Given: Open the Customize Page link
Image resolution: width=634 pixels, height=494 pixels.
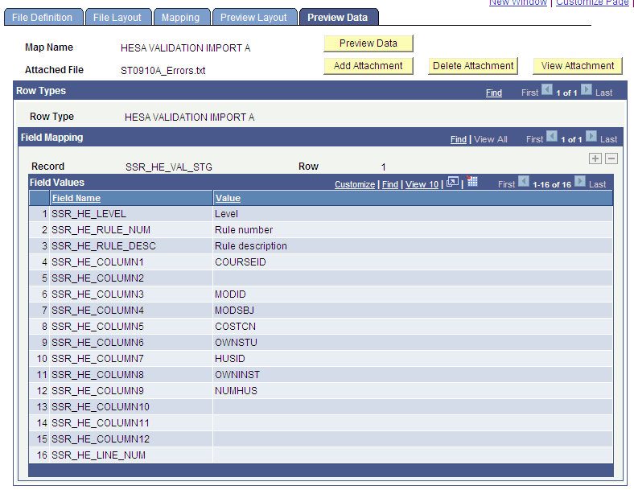Looking at the screenshot, I should (x=592, y=2).
